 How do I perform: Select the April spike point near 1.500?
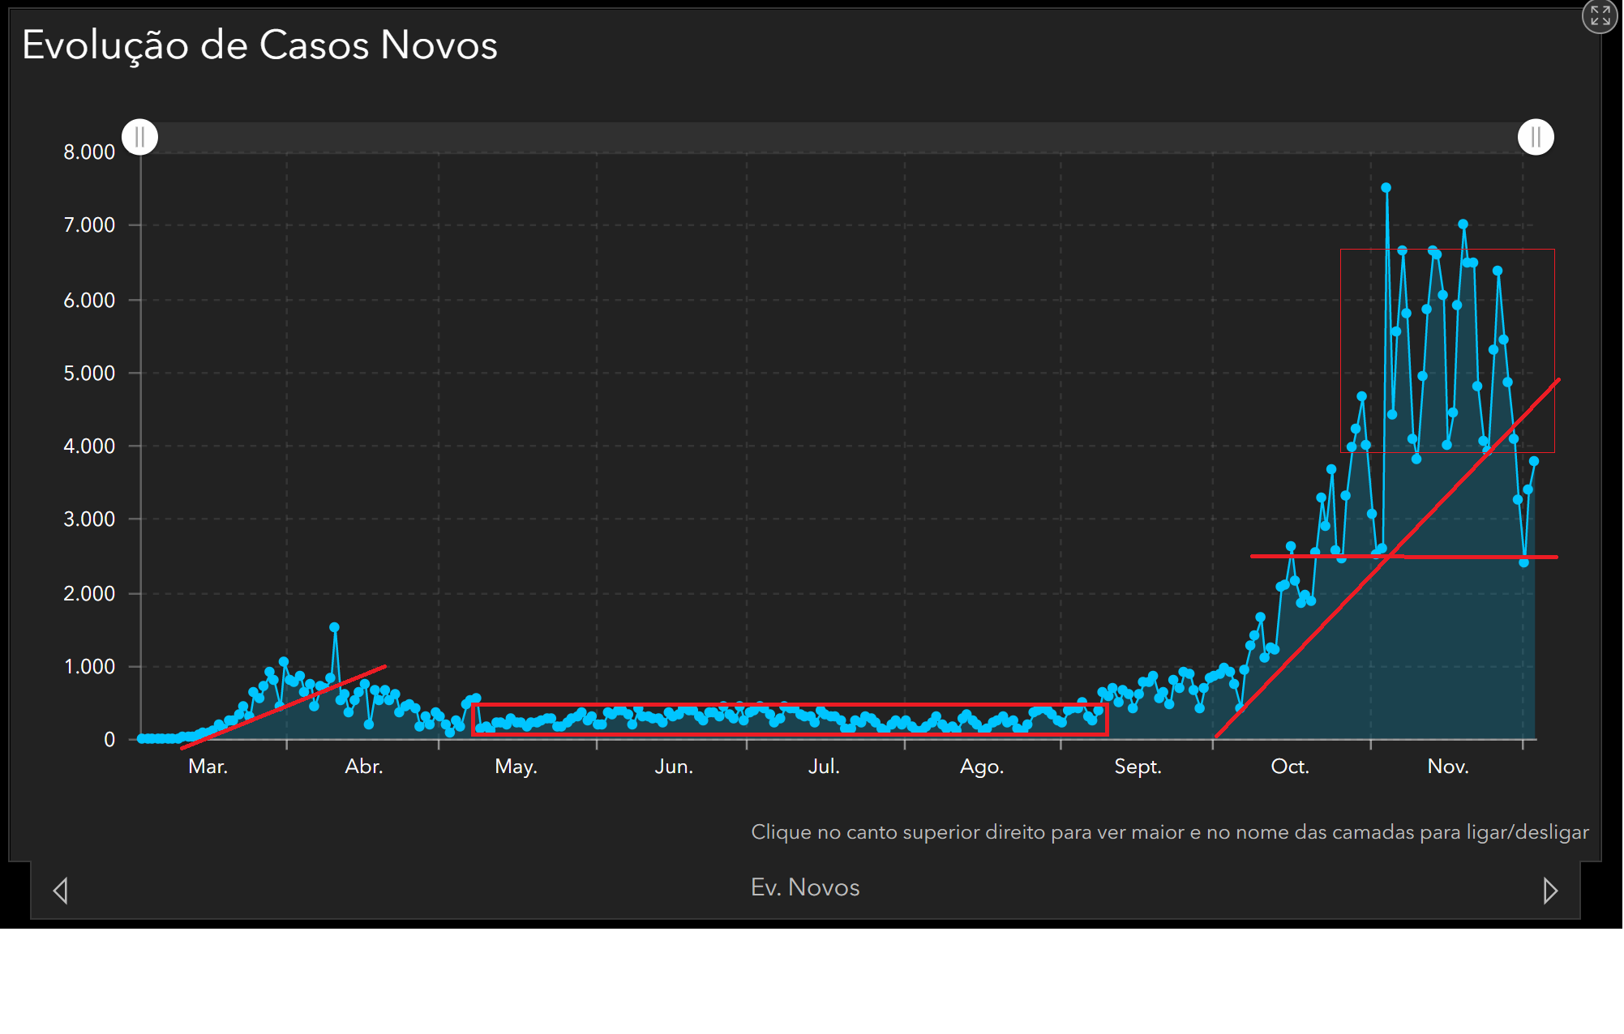click(x=334, y=627)
